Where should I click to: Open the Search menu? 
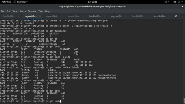(x=23, y=11)
